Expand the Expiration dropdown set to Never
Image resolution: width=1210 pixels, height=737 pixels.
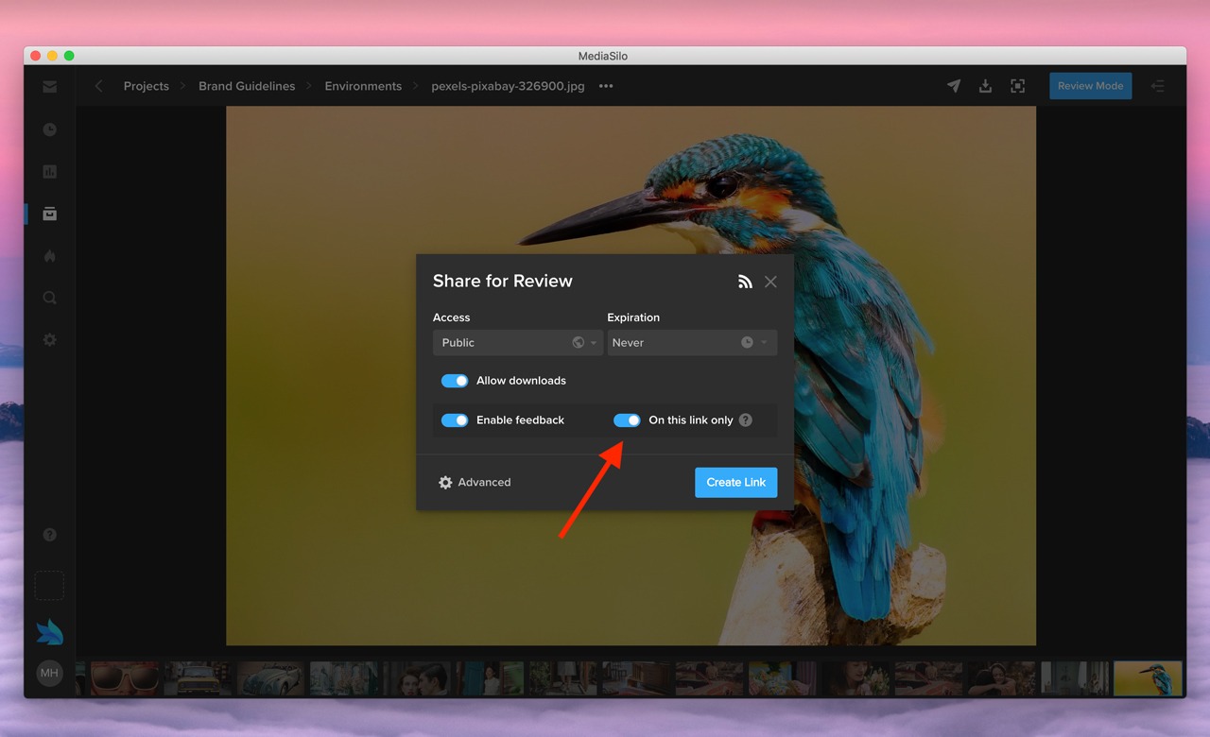click(691, 343)
